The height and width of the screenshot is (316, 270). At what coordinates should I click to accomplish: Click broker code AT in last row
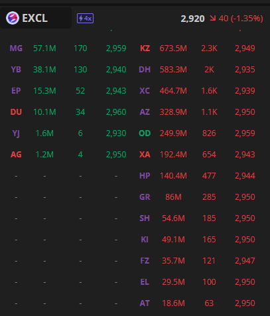coord(145,303)
